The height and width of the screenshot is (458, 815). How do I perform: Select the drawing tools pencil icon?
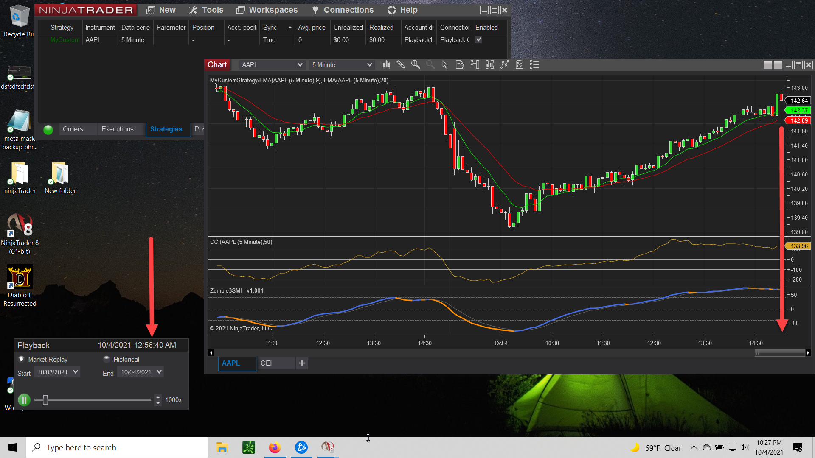[401, 65]
